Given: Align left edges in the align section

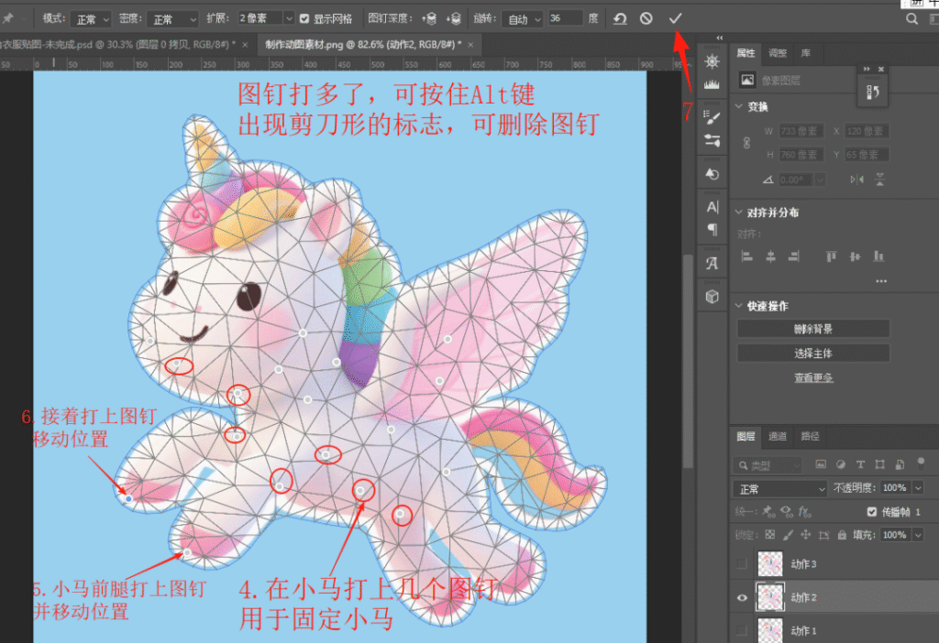Looking at the screenshot, I should point(746,256).
